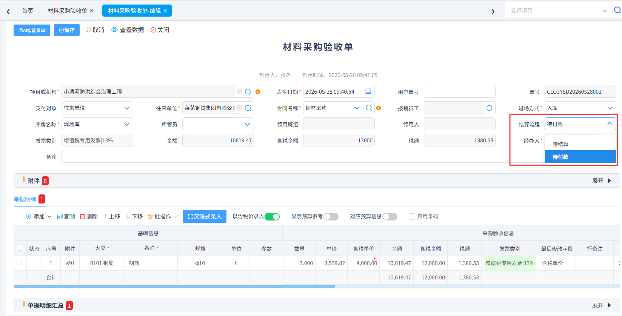
Task: Close the 材料采购验收单 tab
Action: click(x=91, y=11)
